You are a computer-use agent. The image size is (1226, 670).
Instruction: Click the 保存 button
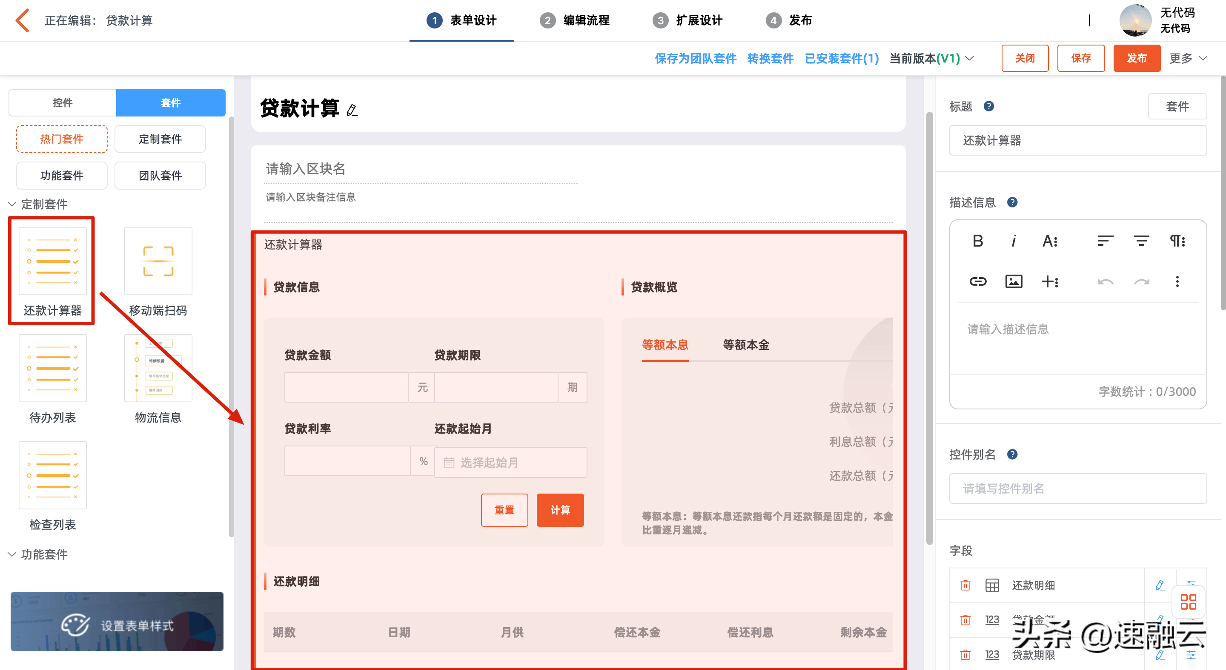tap(1080, 58)
